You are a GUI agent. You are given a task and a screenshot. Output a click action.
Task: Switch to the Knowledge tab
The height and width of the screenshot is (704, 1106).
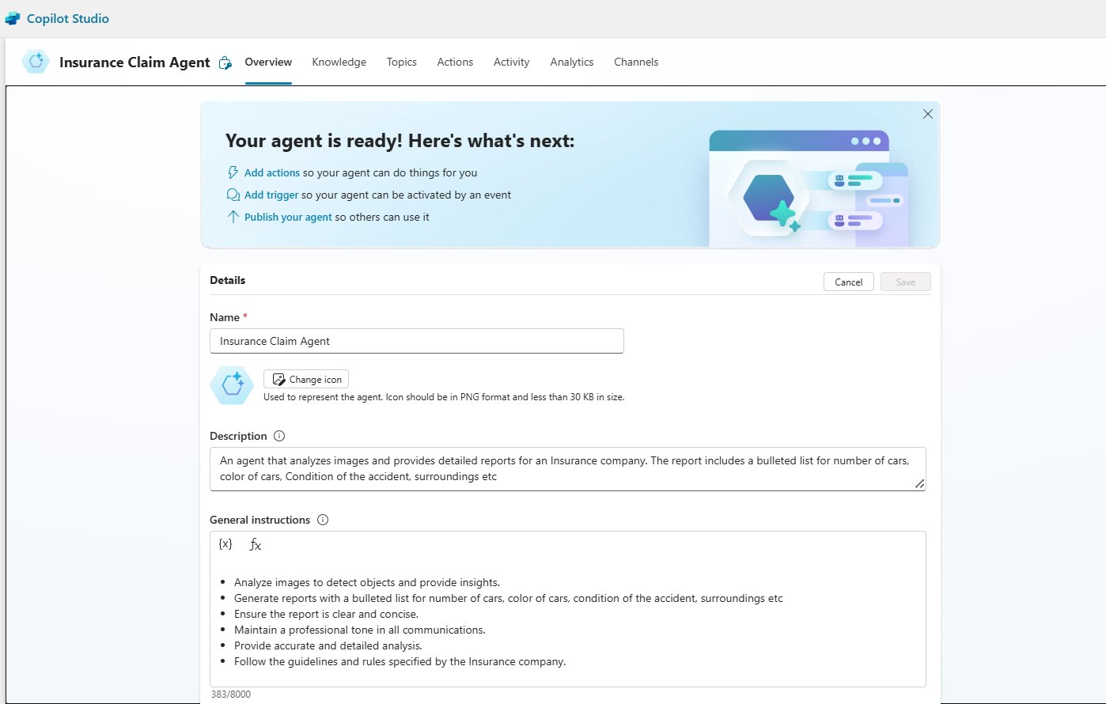(x=339, y=62)
